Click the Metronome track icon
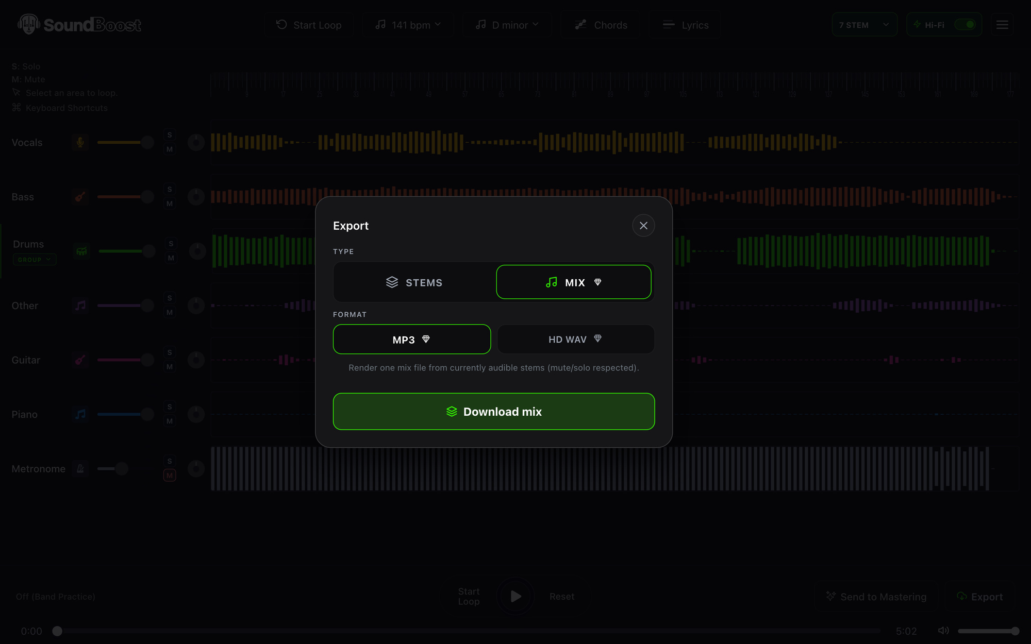Screen dimensions: 1031x644 click(x=80, y=468)
